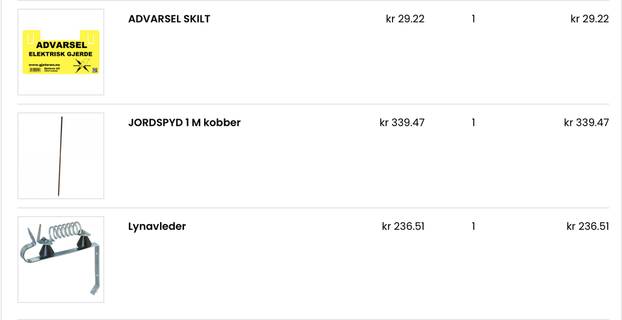This screenshot has width=622, height=320.
Task: Click ADVARSEL SKILT unit price kr 29.22
Action: 405,19
